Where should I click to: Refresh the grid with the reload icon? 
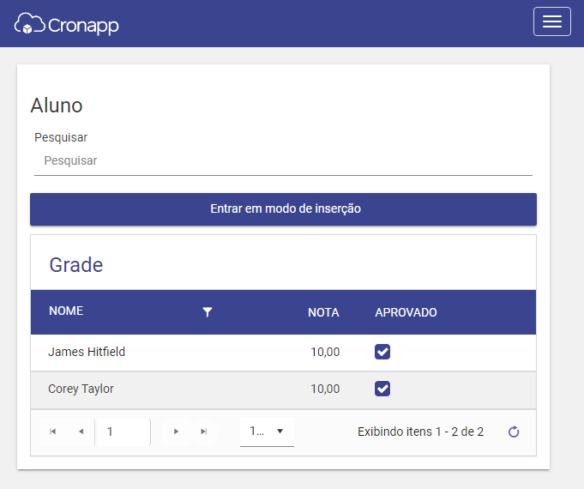[x=514, y=432]
